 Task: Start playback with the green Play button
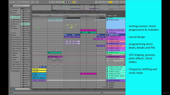63,2
